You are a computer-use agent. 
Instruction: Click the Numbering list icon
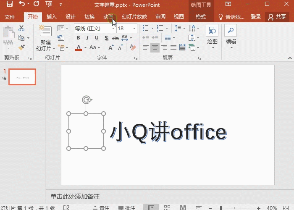(160, 28)
